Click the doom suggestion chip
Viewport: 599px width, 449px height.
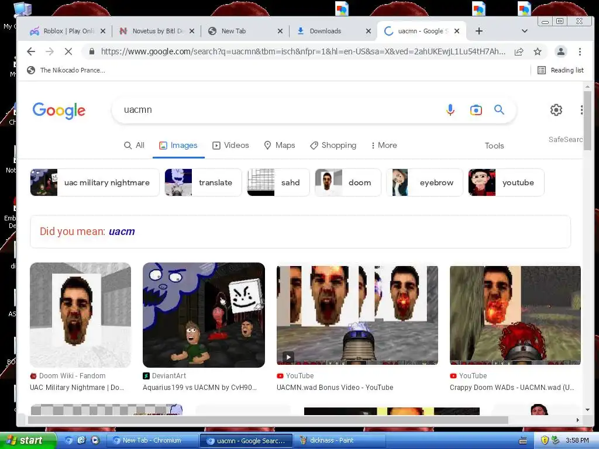click(x=348, y=182)
